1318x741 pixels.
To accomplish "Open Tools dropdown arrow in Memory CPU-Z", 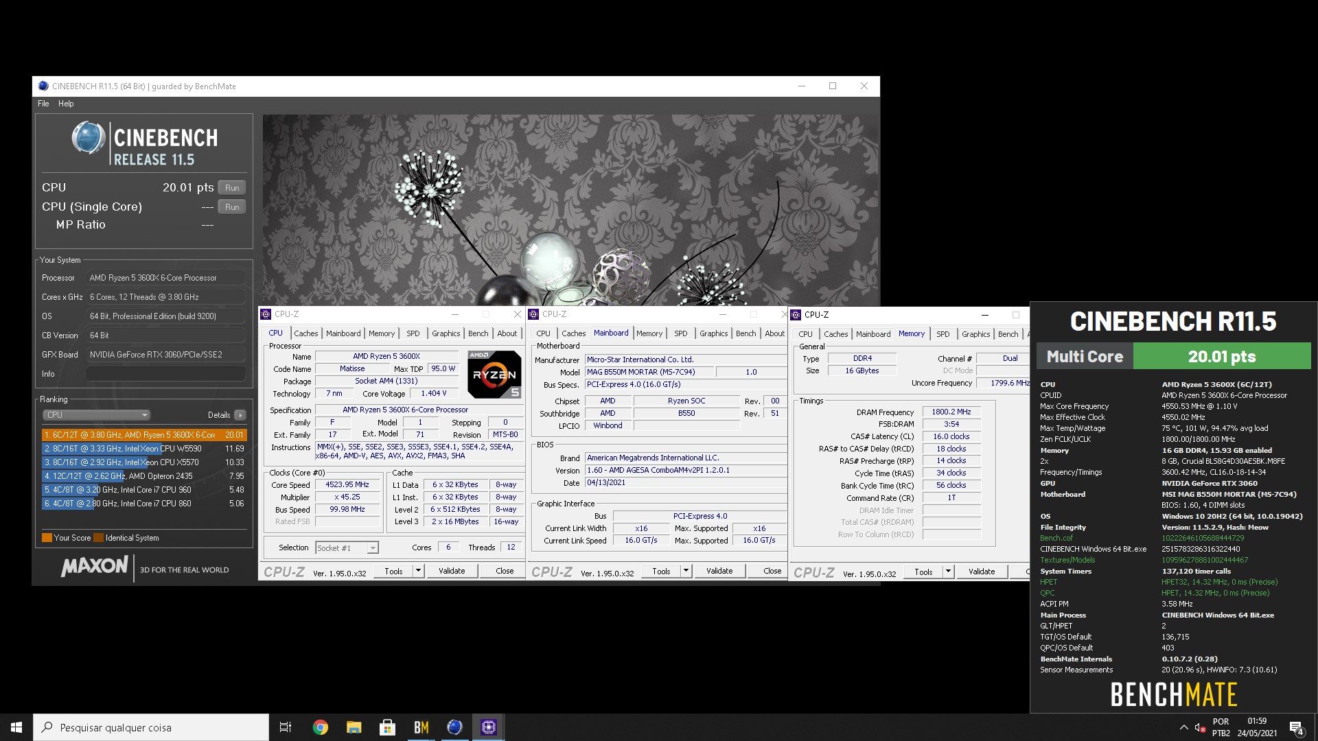I will (x=948, y=572).
